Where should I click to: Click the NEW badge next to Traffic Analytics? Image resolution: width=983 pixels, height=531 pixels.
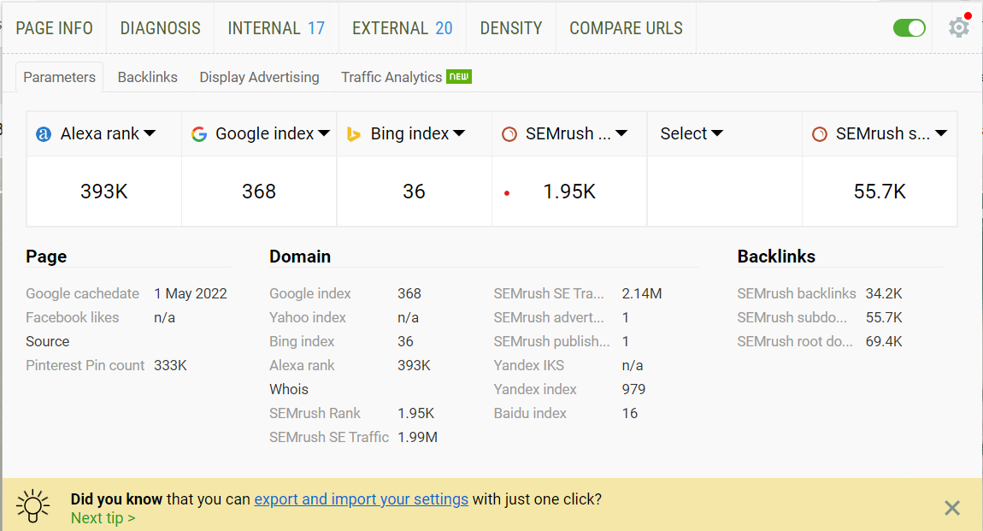[459, 76]
